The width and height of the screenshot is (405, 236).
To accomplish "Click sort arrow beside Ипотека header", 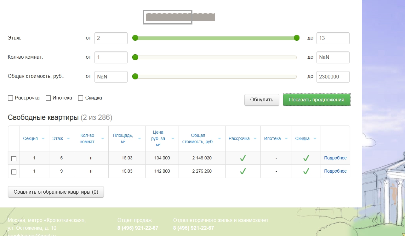I will pyautogui.click(x=286, y=139).
